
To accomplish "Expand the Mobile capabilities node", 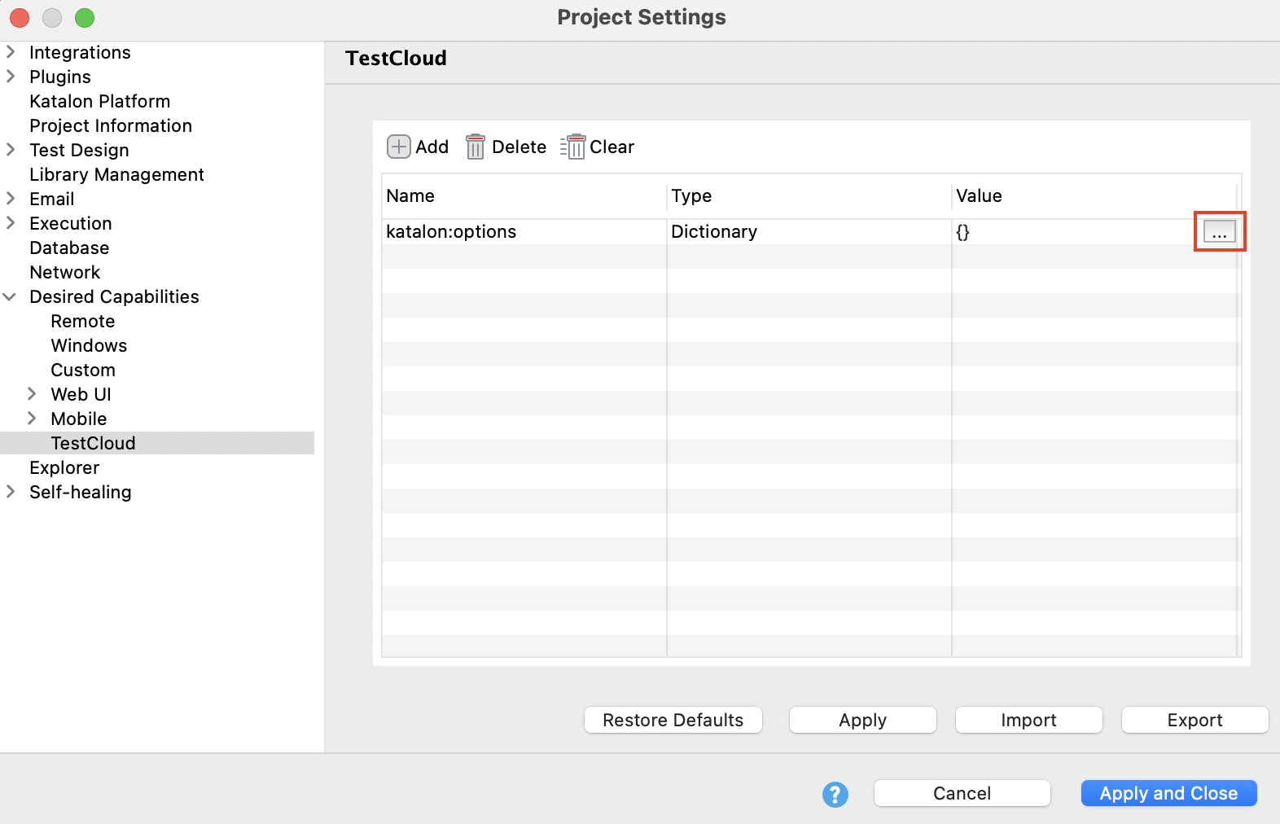I will [x=32, y=419].
